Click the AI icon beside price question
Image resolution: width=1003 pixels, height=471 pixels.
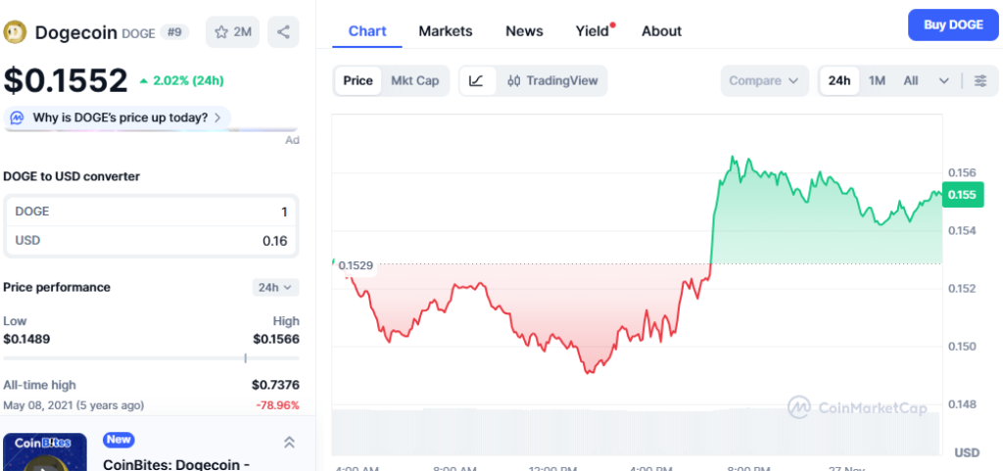coord(17,118)
